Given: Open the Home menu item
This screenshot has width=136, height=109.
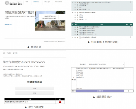Looking at the screenshot, I should [36, 2].
